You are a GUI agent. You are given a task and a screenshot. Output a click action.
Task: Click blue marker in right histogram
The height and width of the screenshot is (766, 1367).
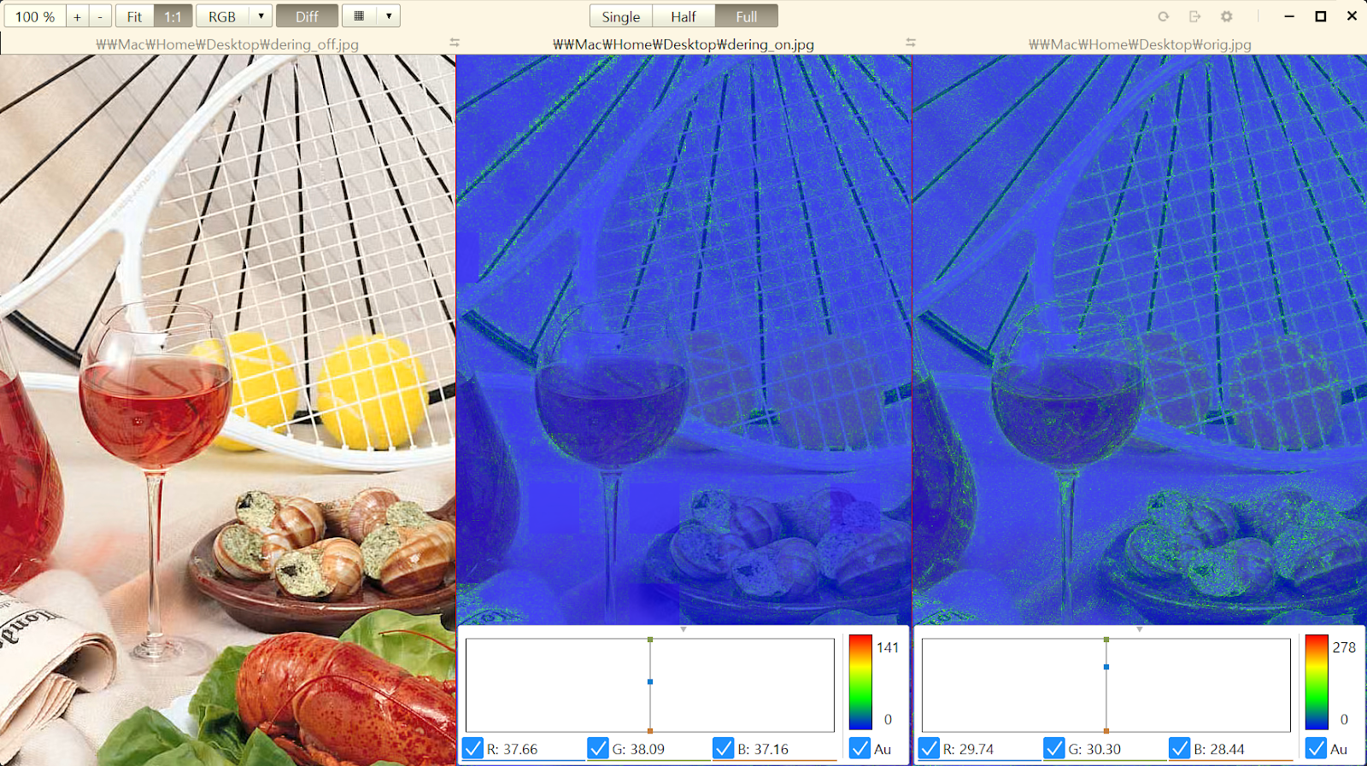coord(1106,667)
